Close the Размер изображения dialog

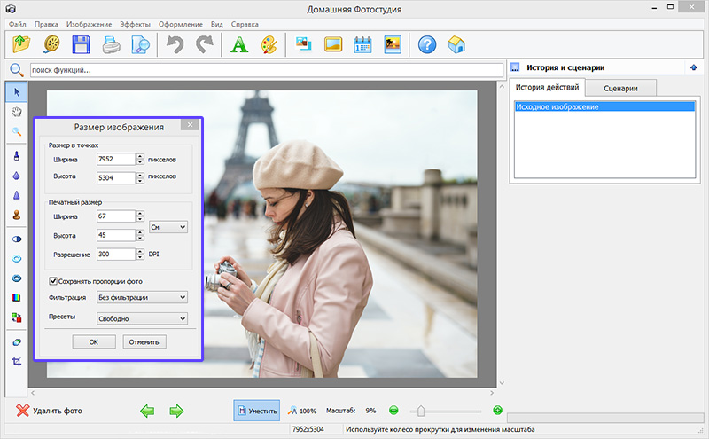[190, 124]
